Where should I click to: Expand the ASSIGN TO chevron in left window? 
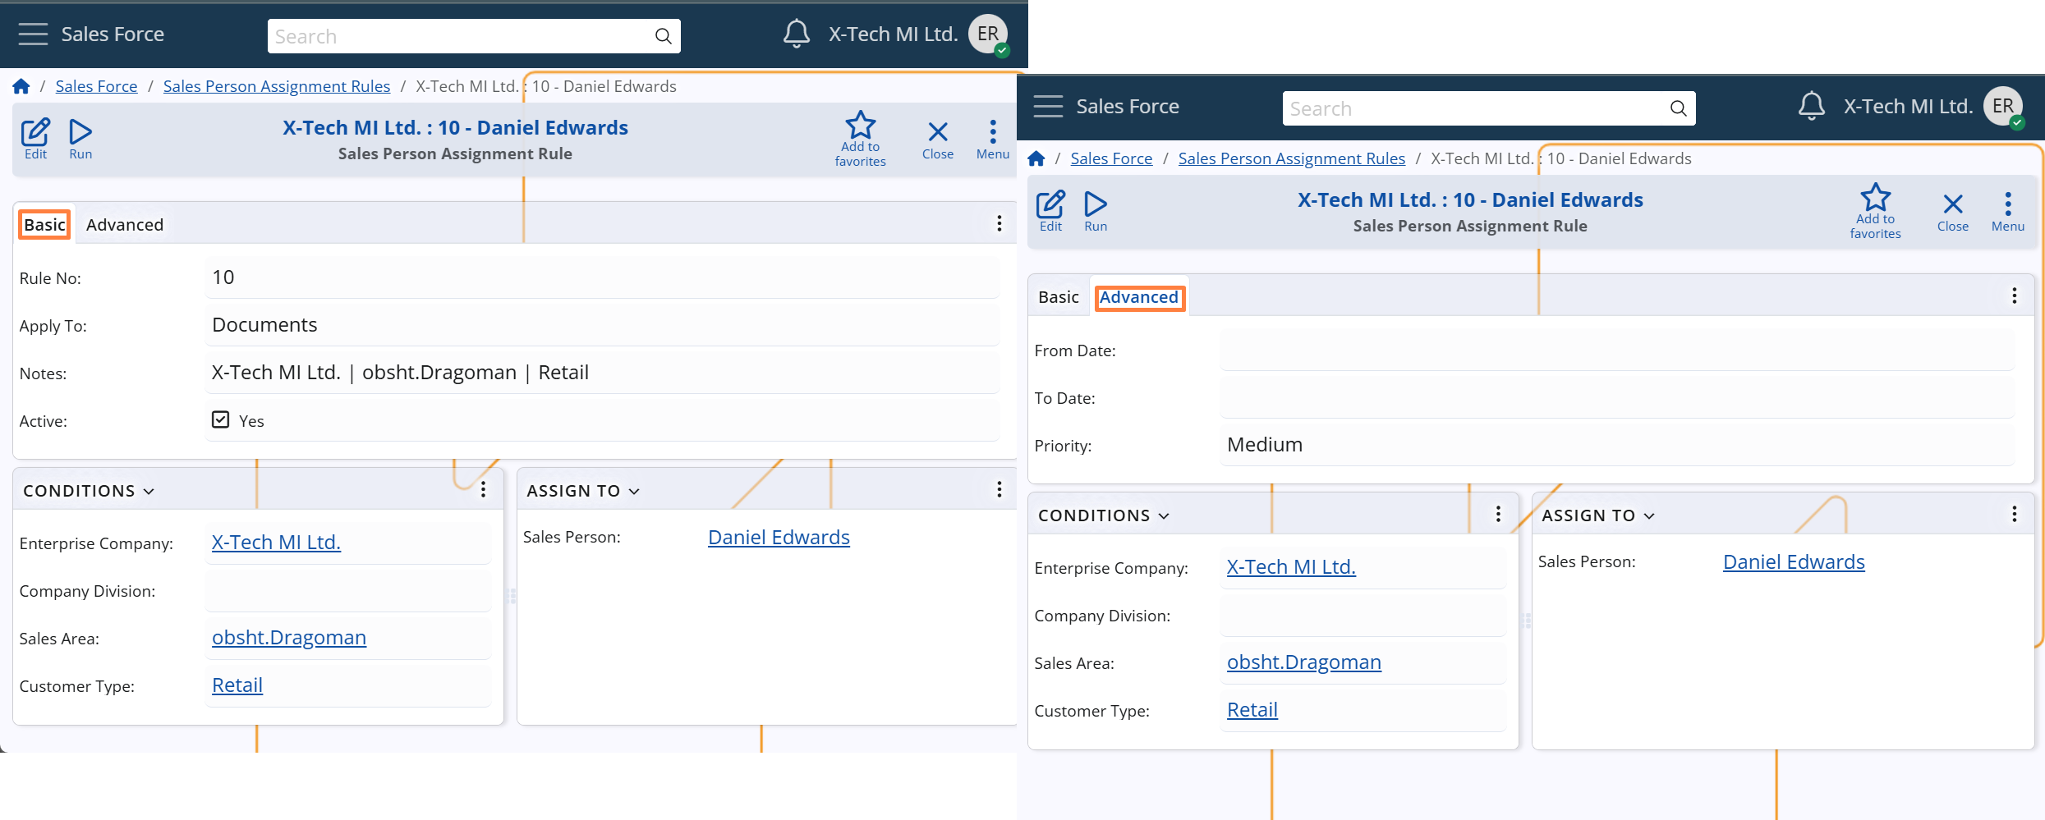tap(634, 491)
